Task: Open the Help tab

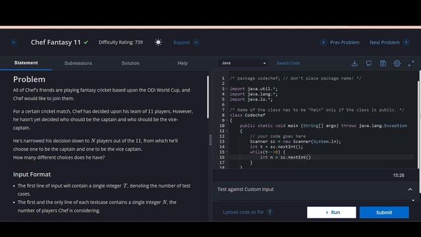Action: 183,63
